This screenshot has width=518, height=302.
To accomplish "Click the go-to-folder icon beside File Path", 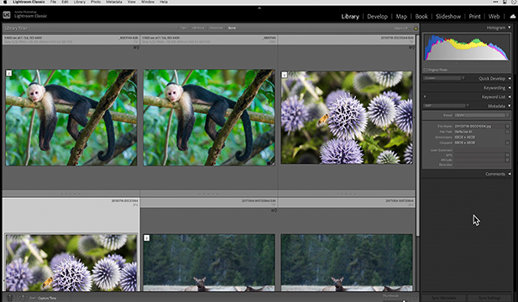I will (507, 132).
